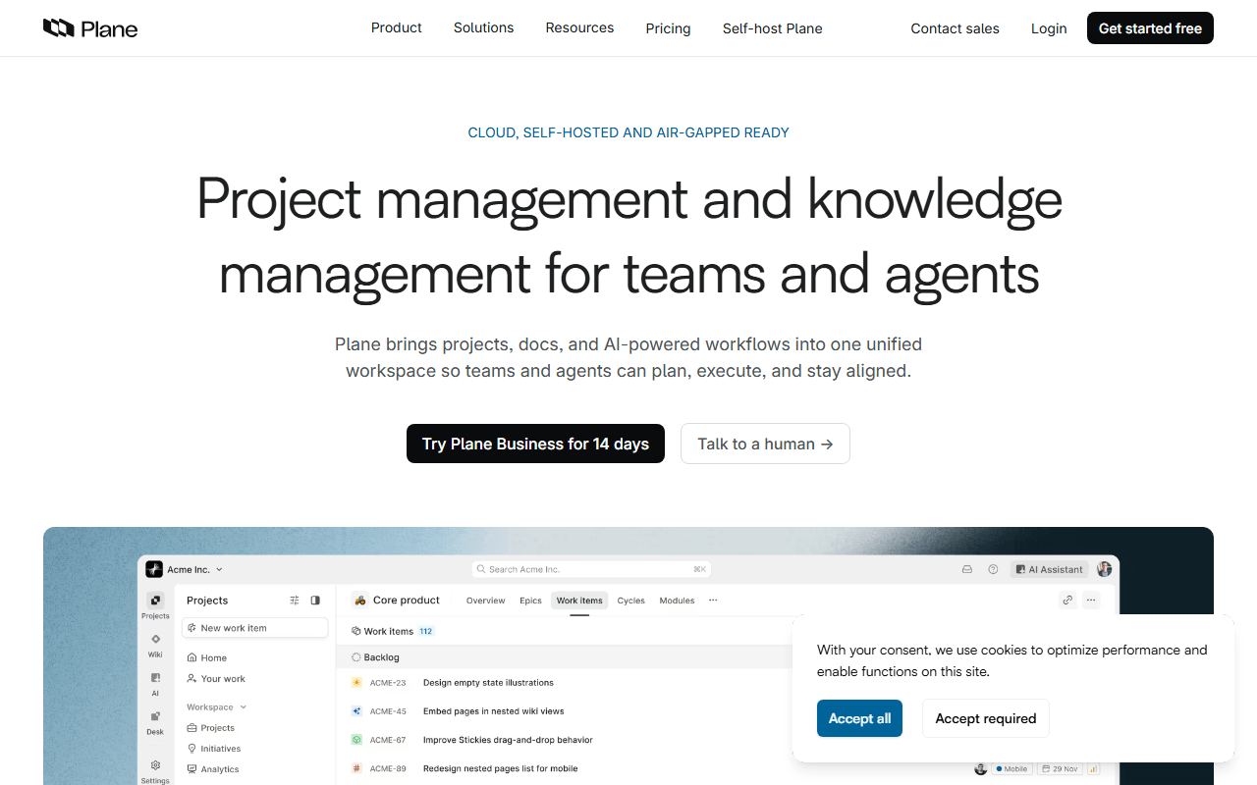Click the AI Assistant button in the app bar
The height and width of the screenshot is (785, 1257).
(1049, 569)
